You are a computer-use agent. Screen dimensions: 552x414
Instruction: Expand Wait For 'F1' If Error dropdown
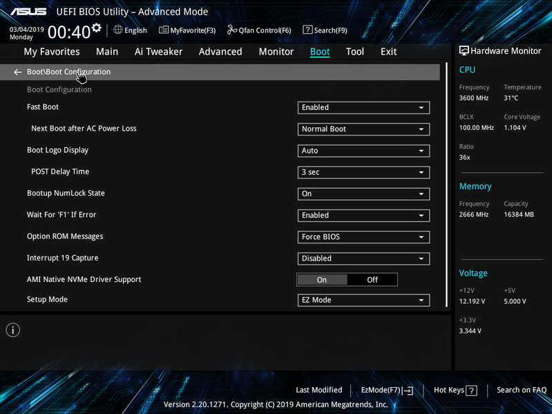(x=363, y=215)
